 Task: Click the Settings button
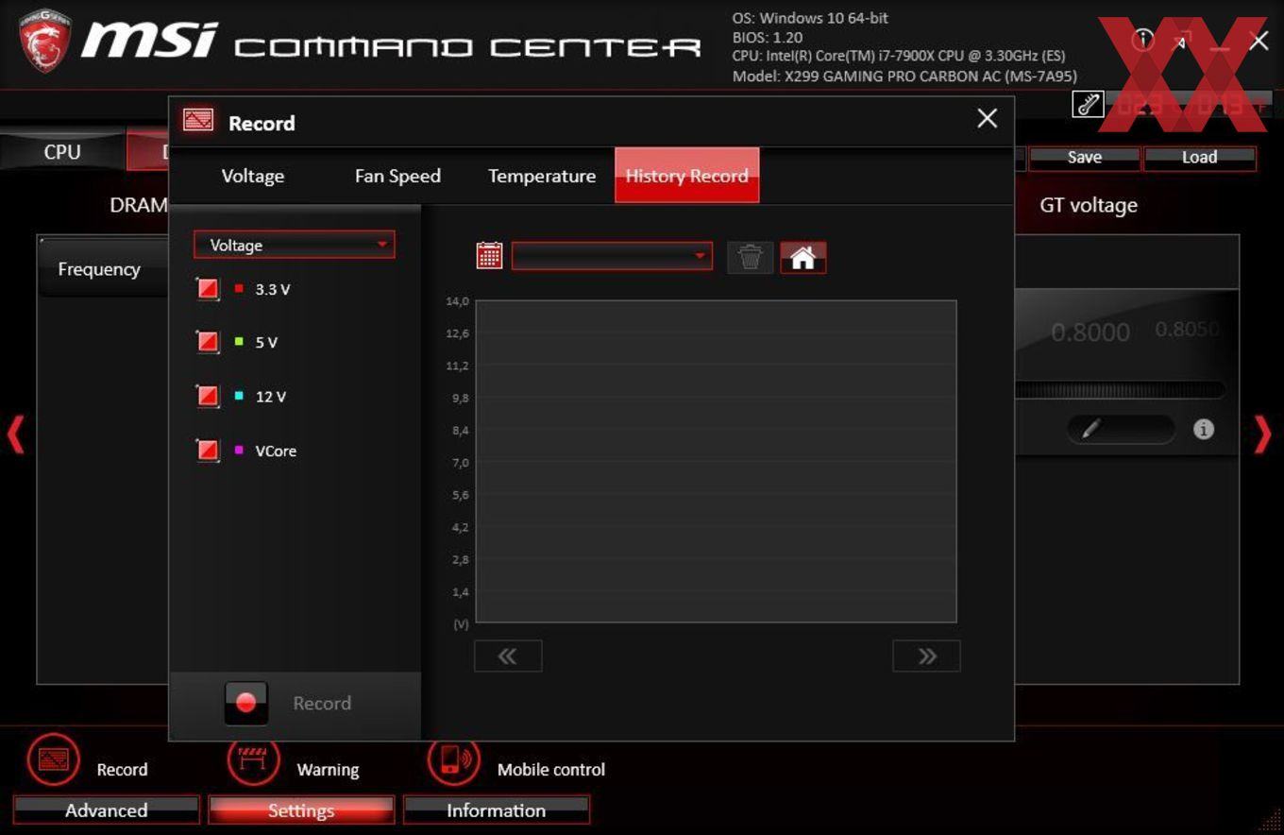pos(301,810)
